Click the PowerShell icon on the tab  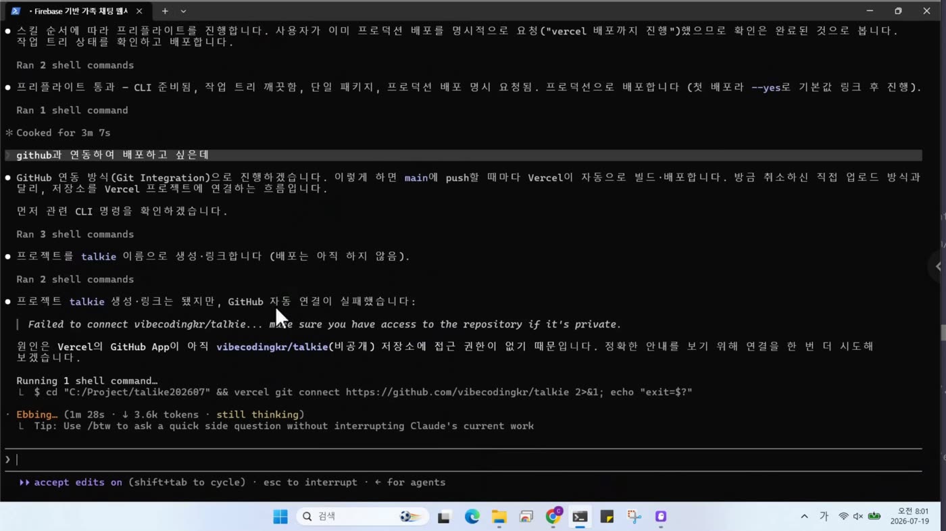tap(16, 11)
